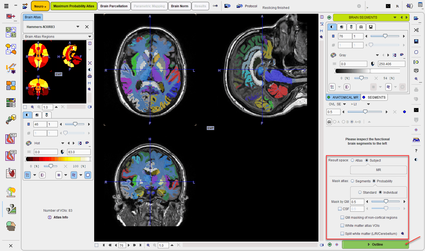
Task: Click the atlas upper value 83.0 field
Action: 79,152
